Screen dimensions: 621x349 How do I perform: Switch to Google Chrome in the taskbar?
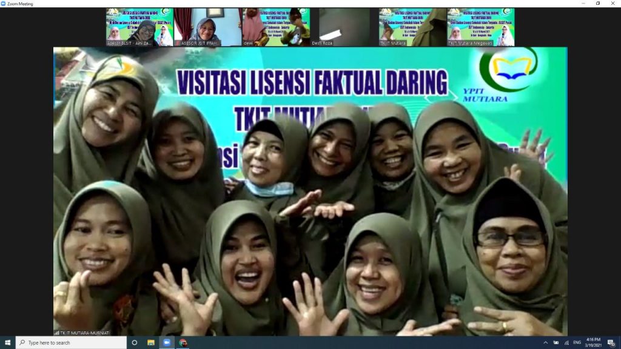click(183, 342)
